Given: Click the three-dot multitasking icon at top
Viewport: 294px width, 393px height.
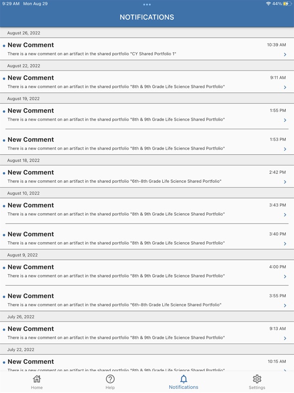Looking at the screenshot, I should 147,5.
